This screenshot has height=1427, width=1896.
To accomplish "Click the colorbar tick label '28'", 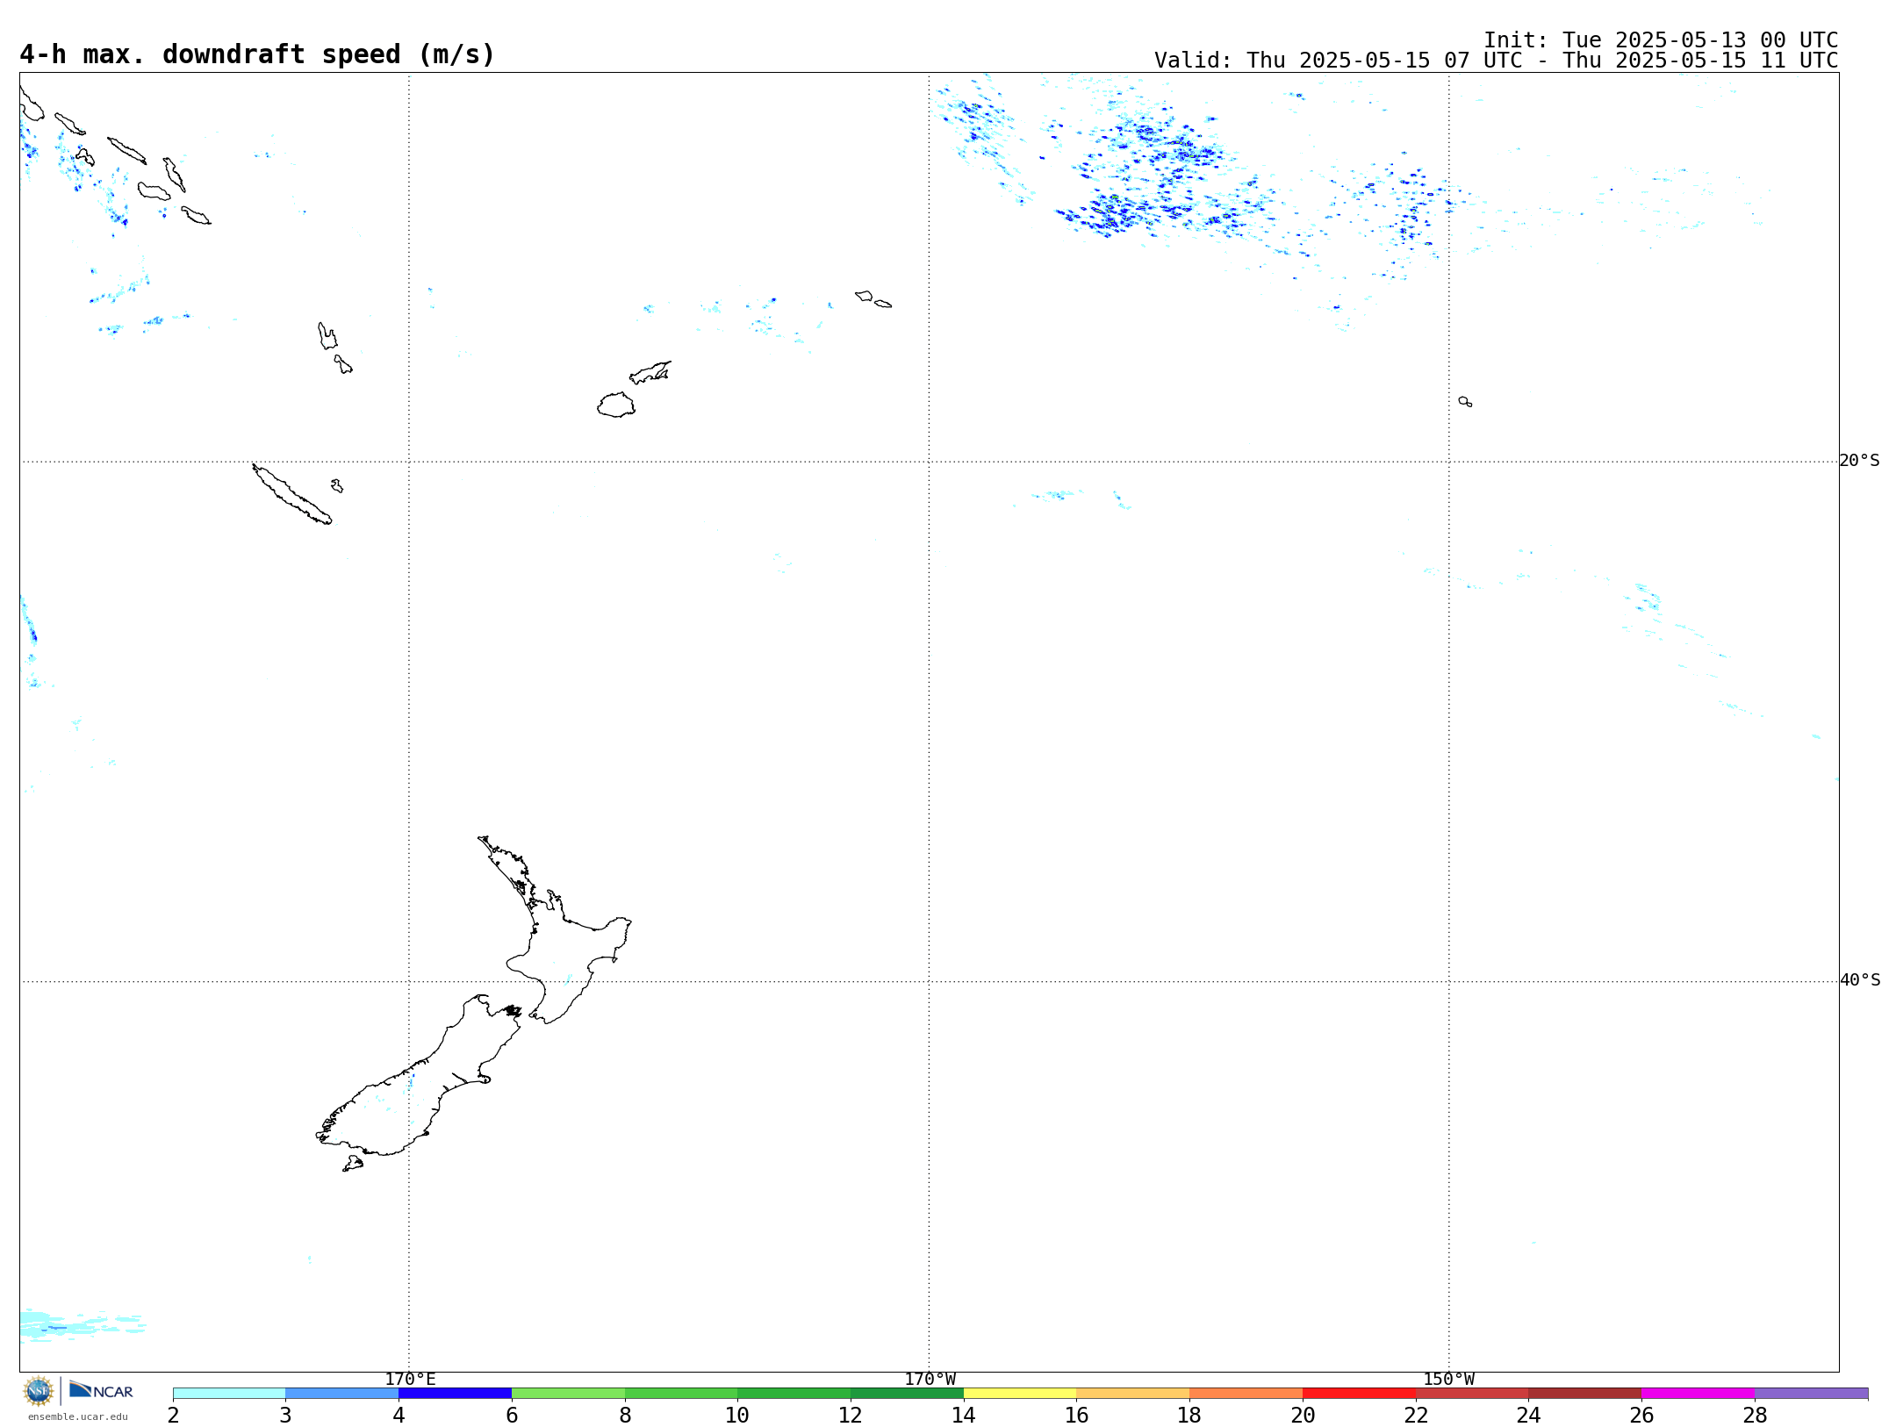I will point(1755,1416).
